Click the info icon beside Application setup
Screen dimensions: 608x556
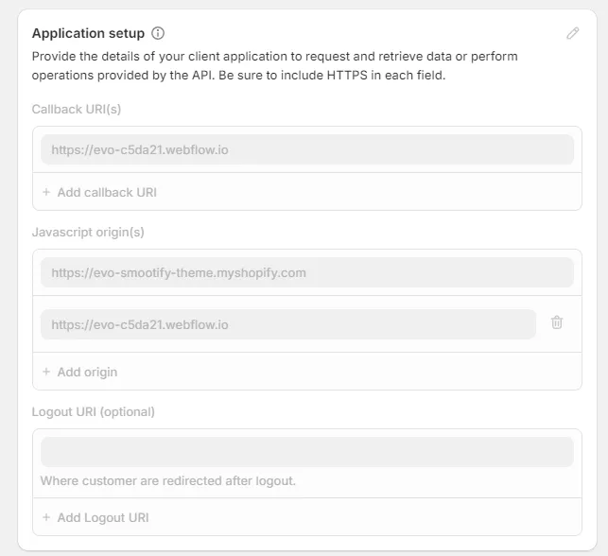pos(158,33)
